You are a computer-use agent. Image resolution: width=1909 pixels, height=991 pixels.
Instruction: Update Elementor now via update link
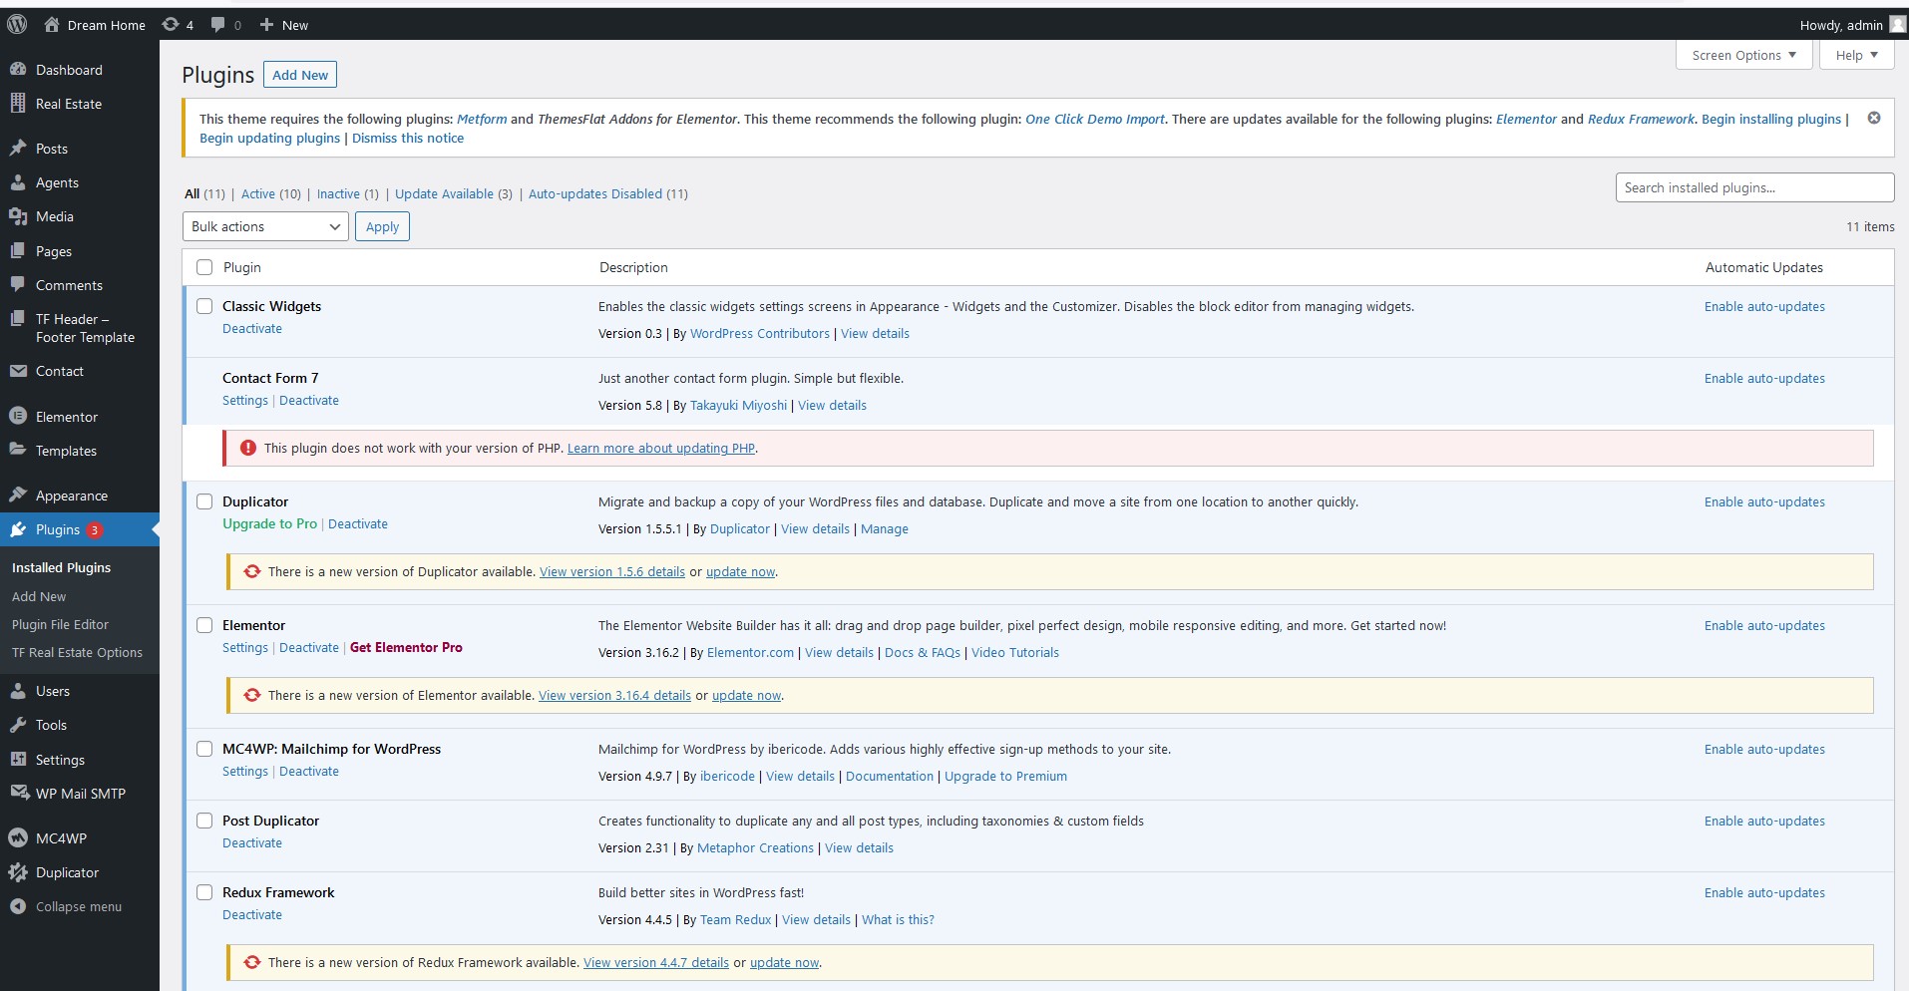tap(746, 696)
